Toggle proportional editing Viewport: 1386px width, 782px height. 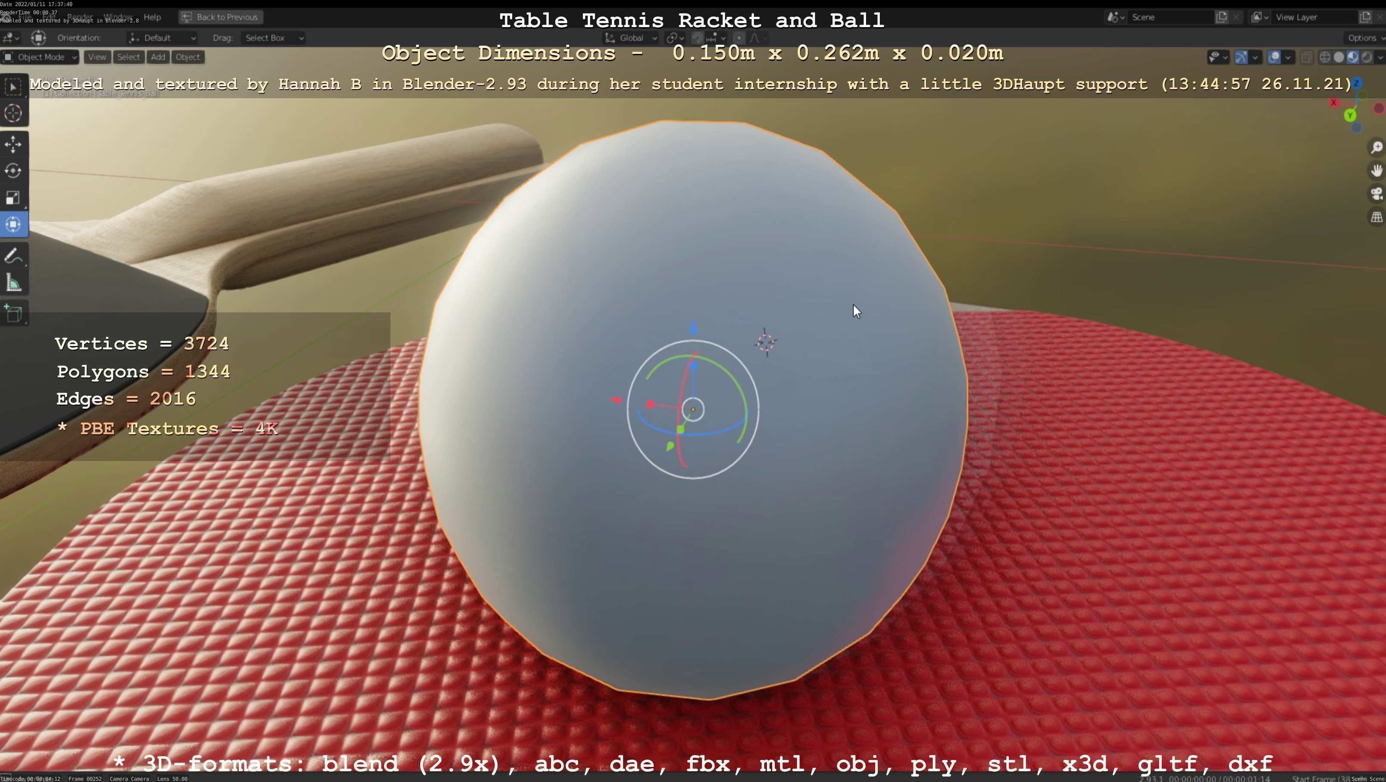click(x=739, y=37)
